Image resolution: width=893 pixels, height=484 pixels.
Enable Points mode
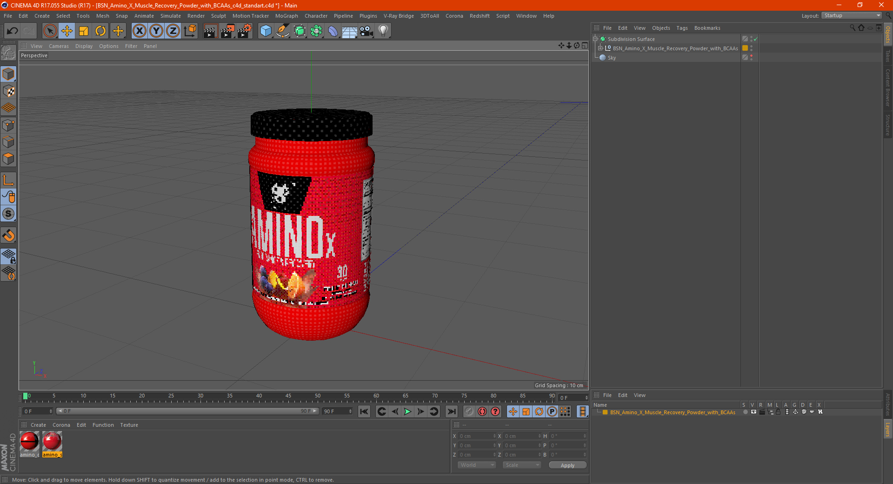(x=8, y=125)
